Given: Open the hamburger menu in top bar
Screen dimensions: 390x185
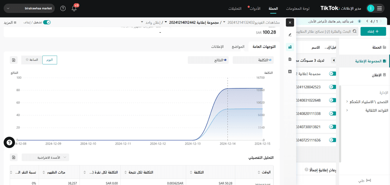Looking at the screenshot, I should (379, 8).
